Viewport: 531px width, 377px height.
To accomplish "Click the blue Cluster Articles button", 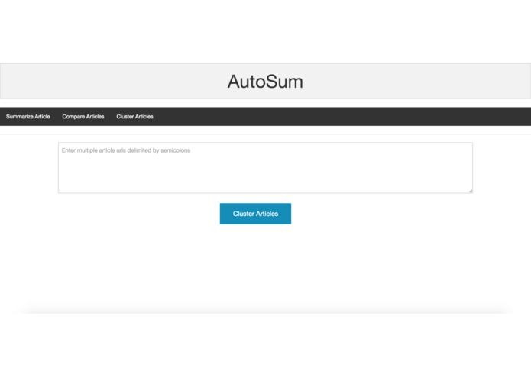I will tap(255, 214).
